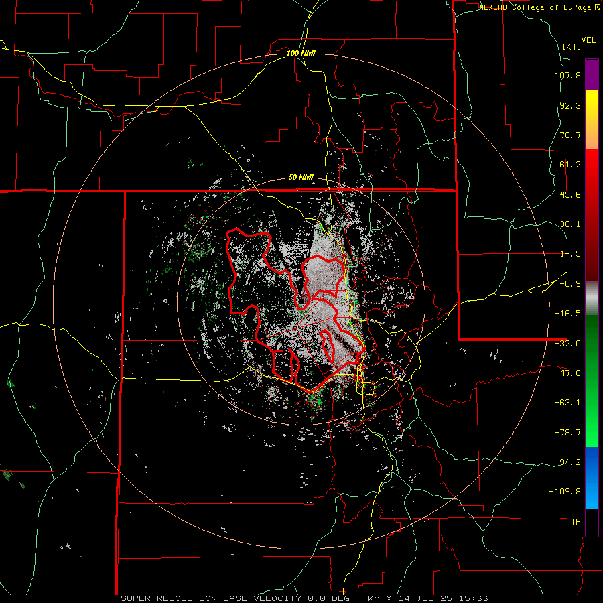Select the -94.2 scale value

(567, 462)
